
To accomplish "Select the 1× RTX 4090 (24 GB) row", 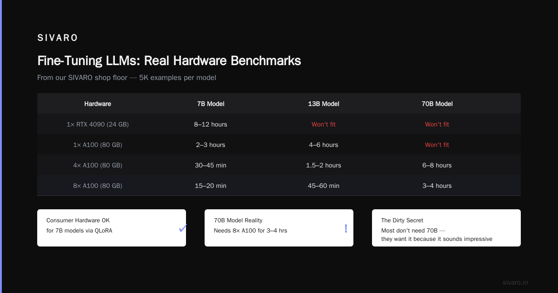I will [x=279, y=124].
